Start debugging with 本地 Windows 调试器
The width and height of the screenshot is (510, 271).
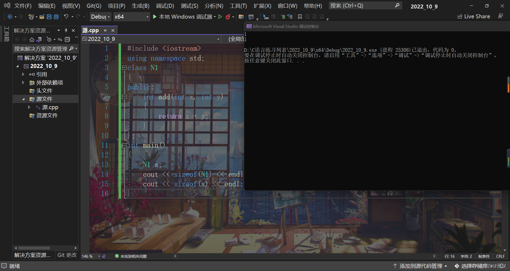coord(182,17)
